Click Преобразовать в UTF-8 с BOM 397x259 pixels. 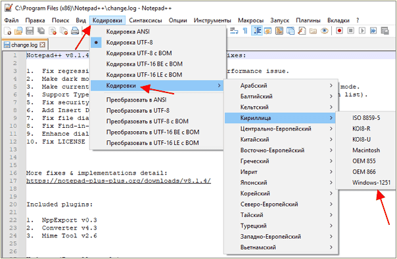coord(157,121)
